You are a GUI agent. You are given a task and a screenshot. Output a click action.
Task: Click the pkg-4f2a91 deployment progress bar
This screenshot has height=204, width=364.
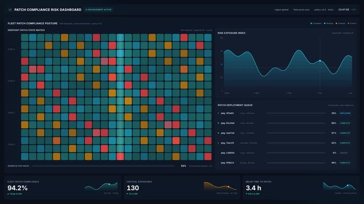(296, 113)
